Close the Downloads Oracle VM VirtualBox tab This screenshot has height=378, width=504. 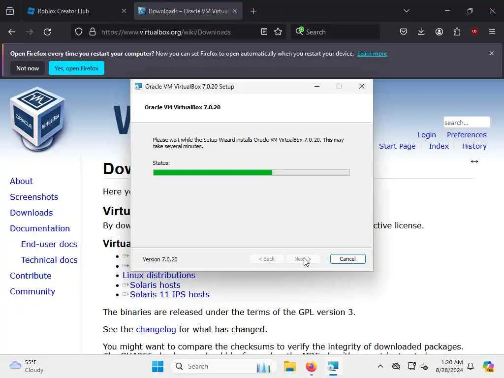pos(235,11)
